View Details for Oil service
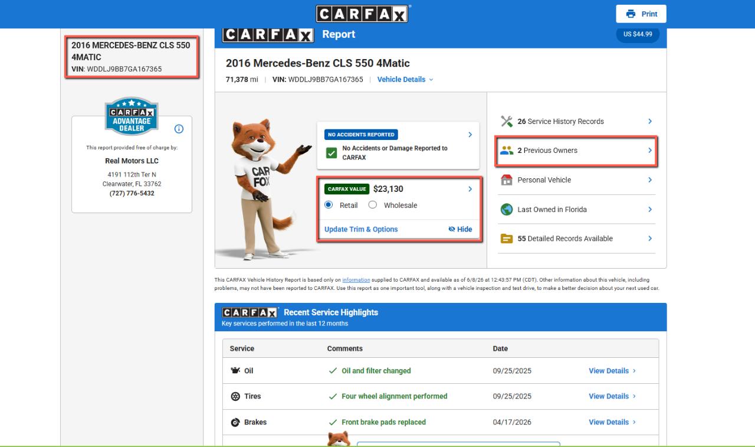755x447 pixels. (612, 371)
